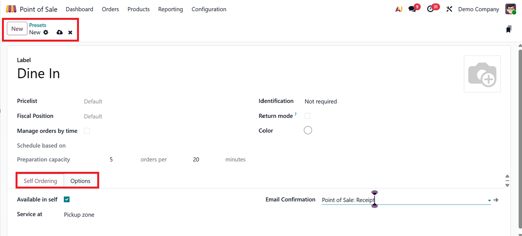Screen dimensions: 522x236
Task: Switch to the Options tab
Action: pos(81,181)
